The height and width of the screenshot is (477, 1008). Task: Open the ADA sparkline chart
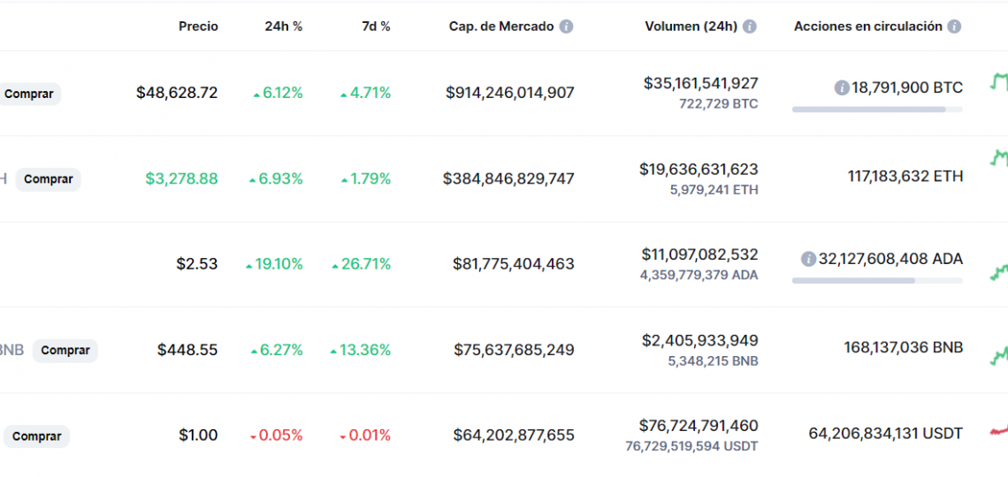[x=998, y=271]
